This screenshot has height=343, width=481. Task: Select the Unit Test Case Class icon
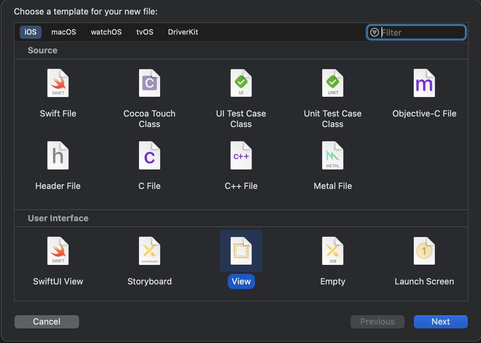333,83
